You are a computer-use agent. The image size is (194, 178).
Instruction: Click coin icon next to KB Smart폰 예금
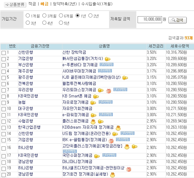[96, 96]
